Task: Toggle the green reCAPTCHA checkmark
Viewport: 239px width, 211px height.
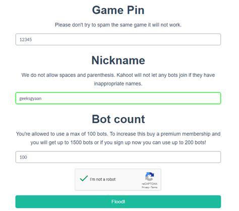Action: (x=84, y=178)
